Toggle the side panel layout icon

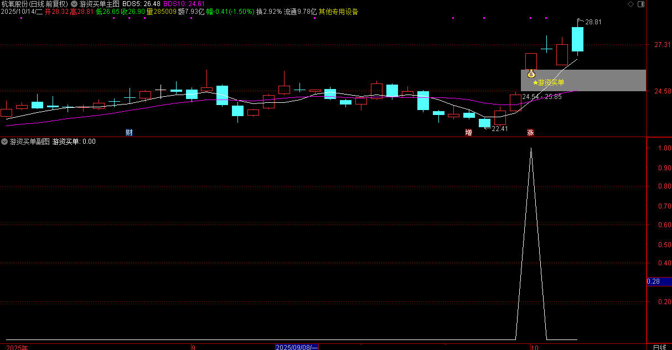pyautogui.click(x=640, y=4)
